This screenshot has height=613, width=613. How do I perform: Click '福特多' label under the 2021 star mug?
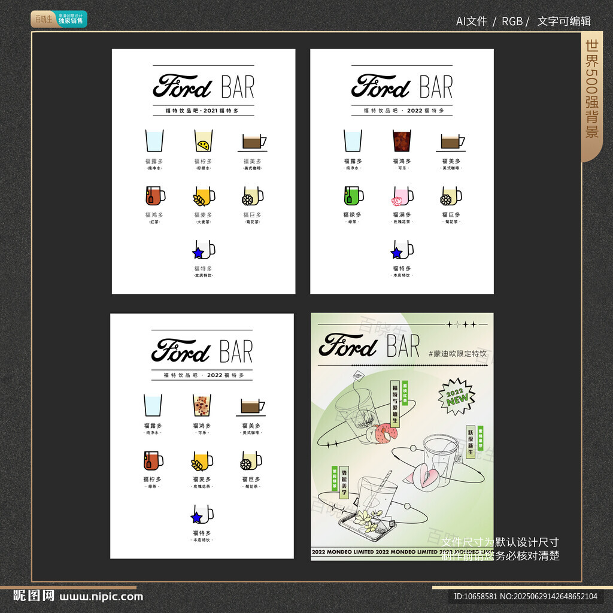(x=204, y=269)
